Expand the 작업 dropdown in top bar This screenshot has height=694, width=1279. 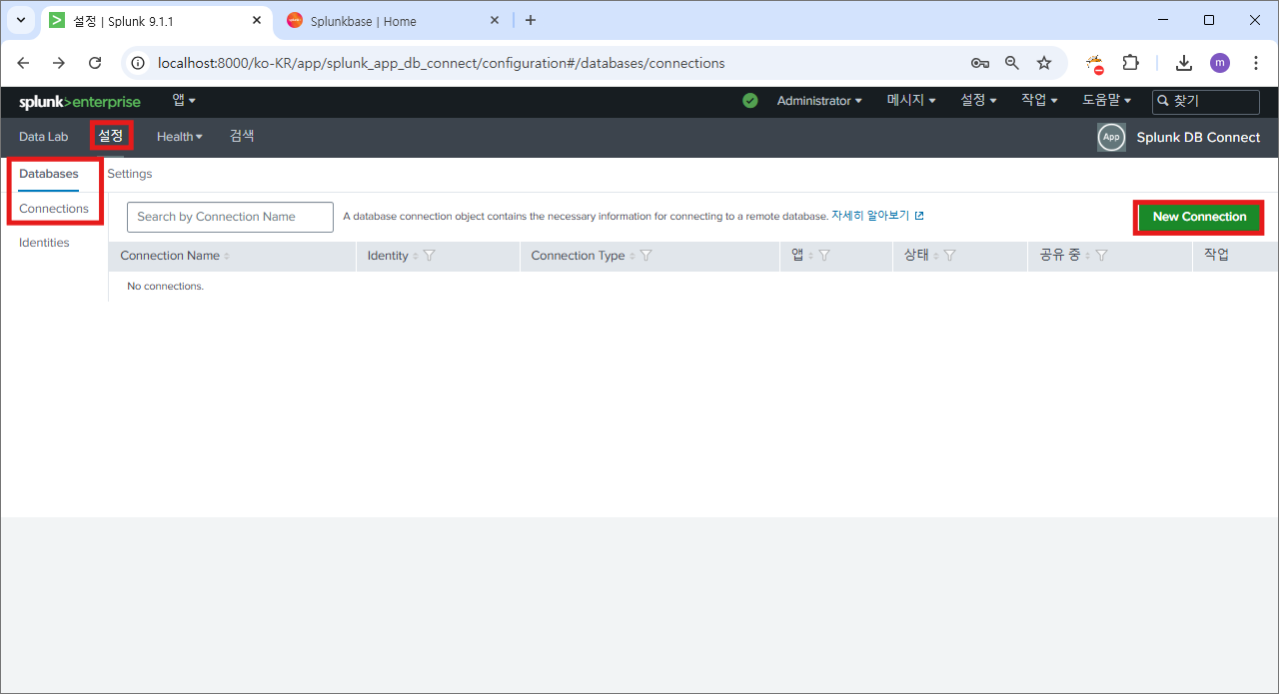(1039, 101)
